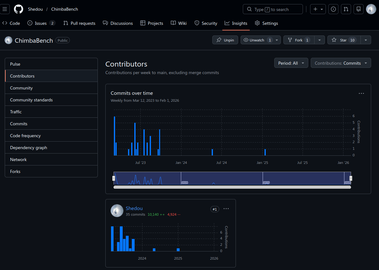Unpin the ChimbaBench repository
The image size is (379, 270).
[x=225, y=40]
